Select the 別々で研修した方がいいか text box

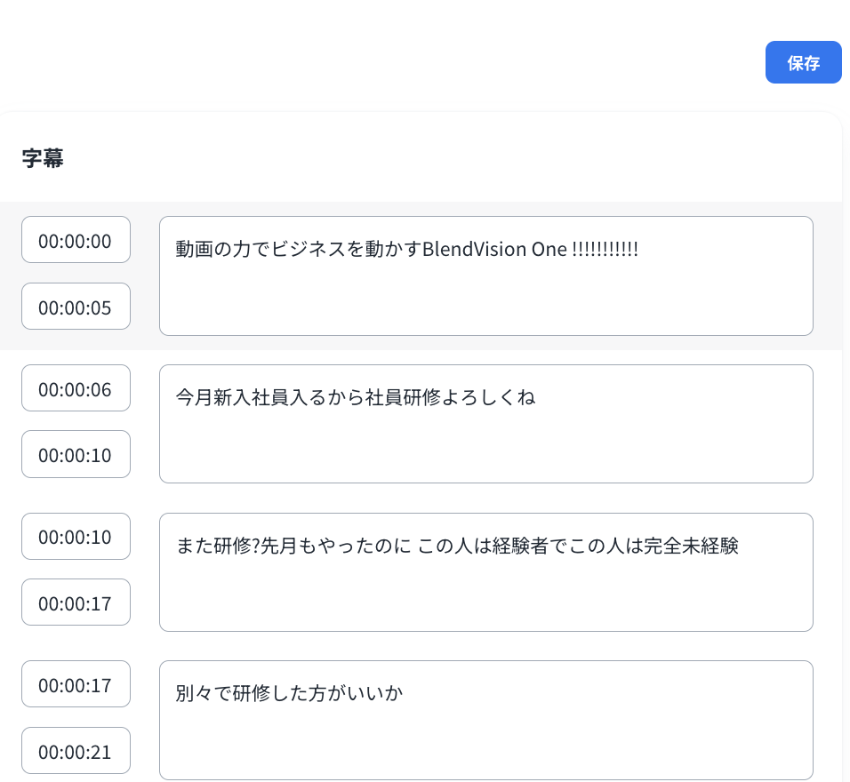486,720
